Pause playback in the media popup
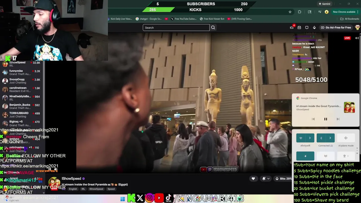The width and height of the screenshot is (361, 203). click(x=325, y=119)
